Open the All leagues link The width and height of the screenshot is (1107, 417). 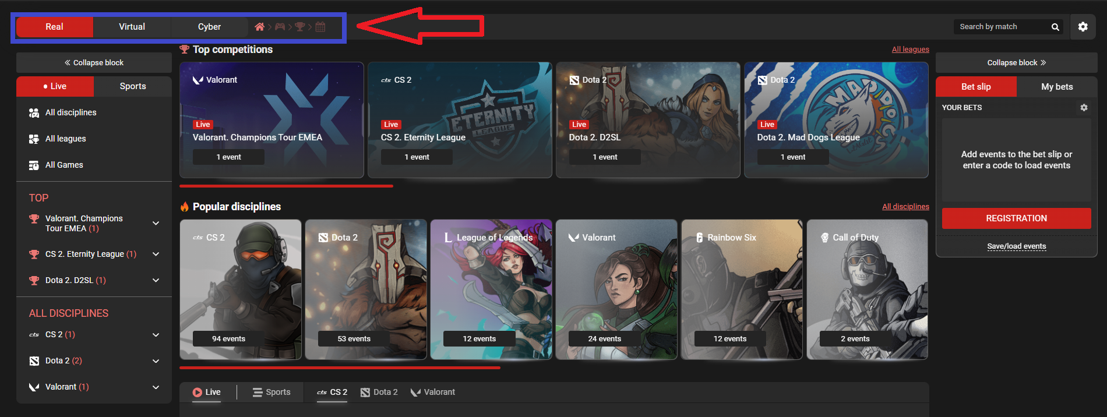click(x=910, y=50)
